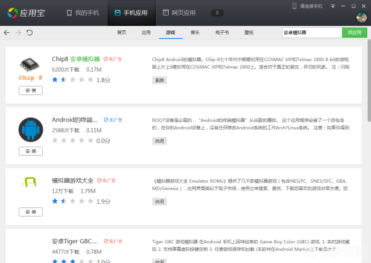
Task: Open the 模拟器游戏大全 app title
Action: pos(72,180)
